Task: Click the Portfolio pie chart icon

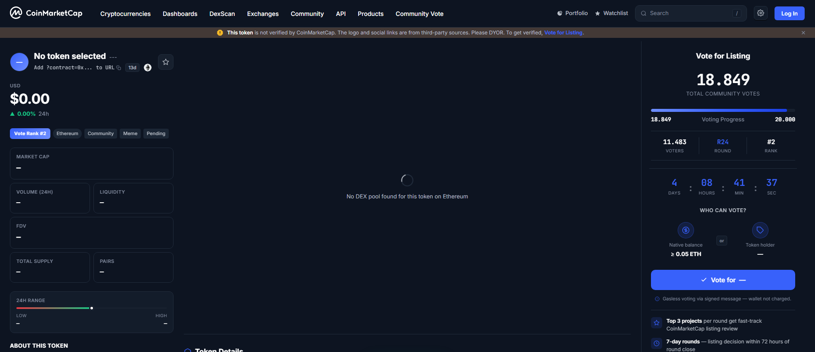Action: [560, 13]
